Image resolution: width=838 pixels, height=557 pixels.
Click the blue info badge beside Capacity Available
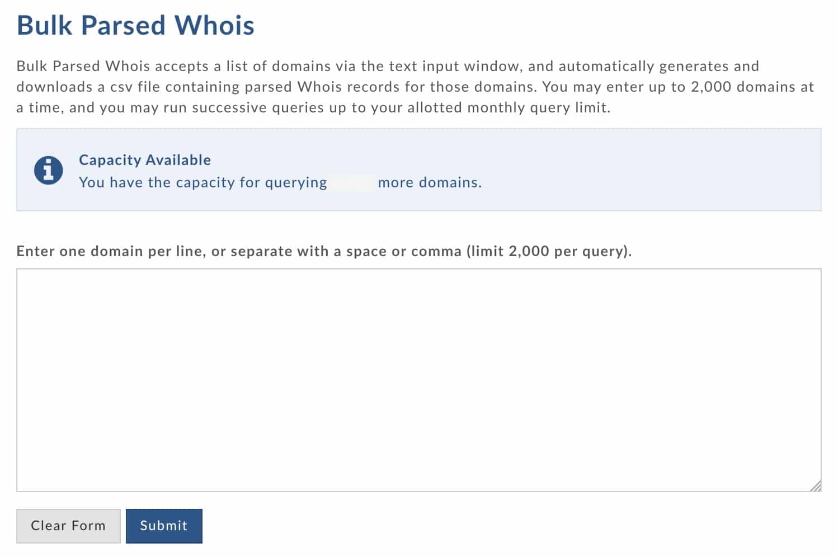pos(48,169)
